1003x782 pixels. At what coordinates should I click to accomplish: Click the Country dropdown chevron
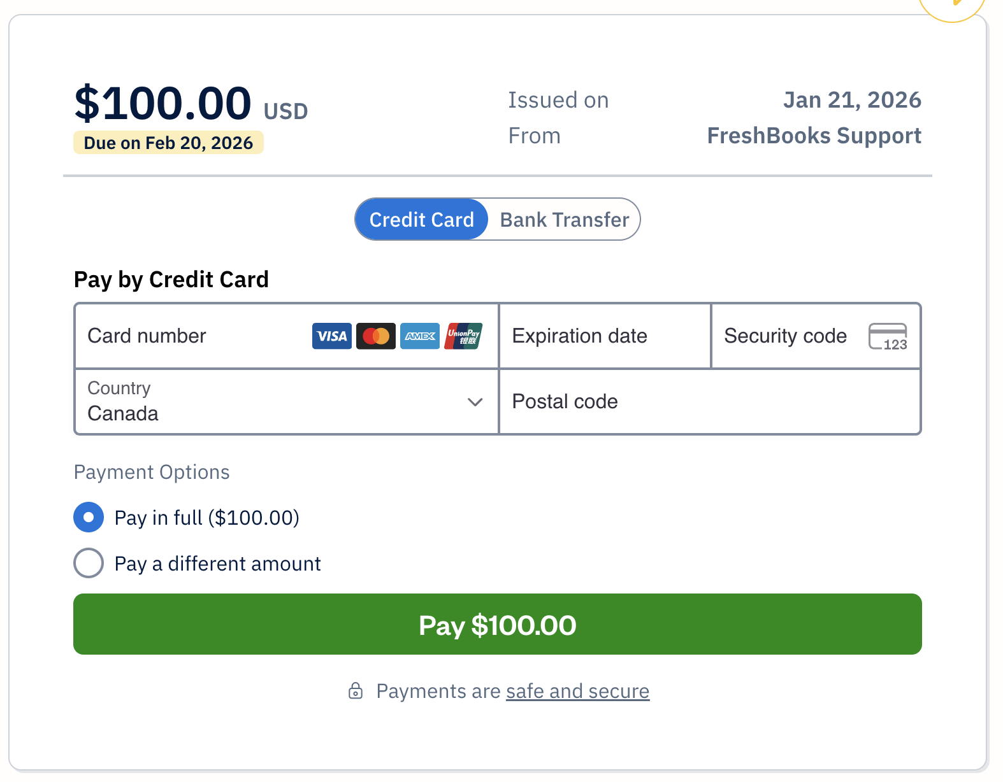(475, 402)
